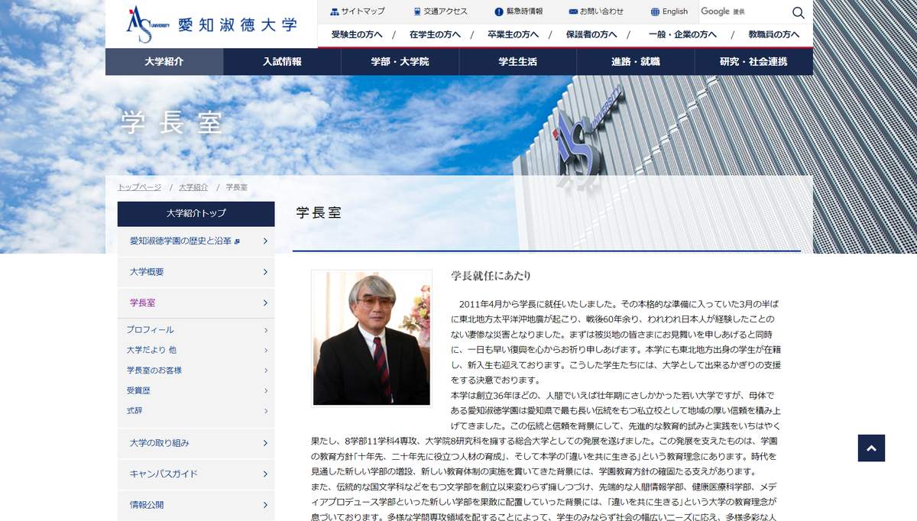Open プロフィール in the sidebar submenu

(151, 330)
